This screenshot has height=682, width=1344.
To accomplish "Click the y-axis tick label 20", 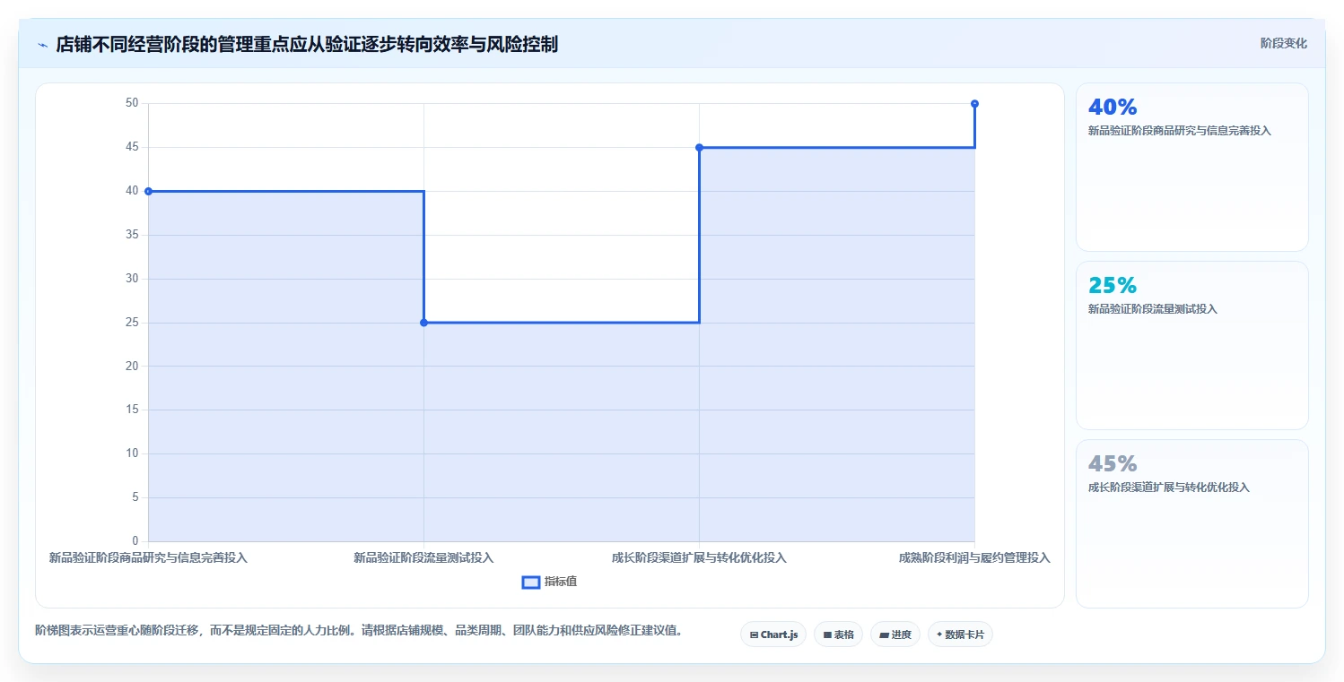I will pyautogui.click(x=132, y=366).
